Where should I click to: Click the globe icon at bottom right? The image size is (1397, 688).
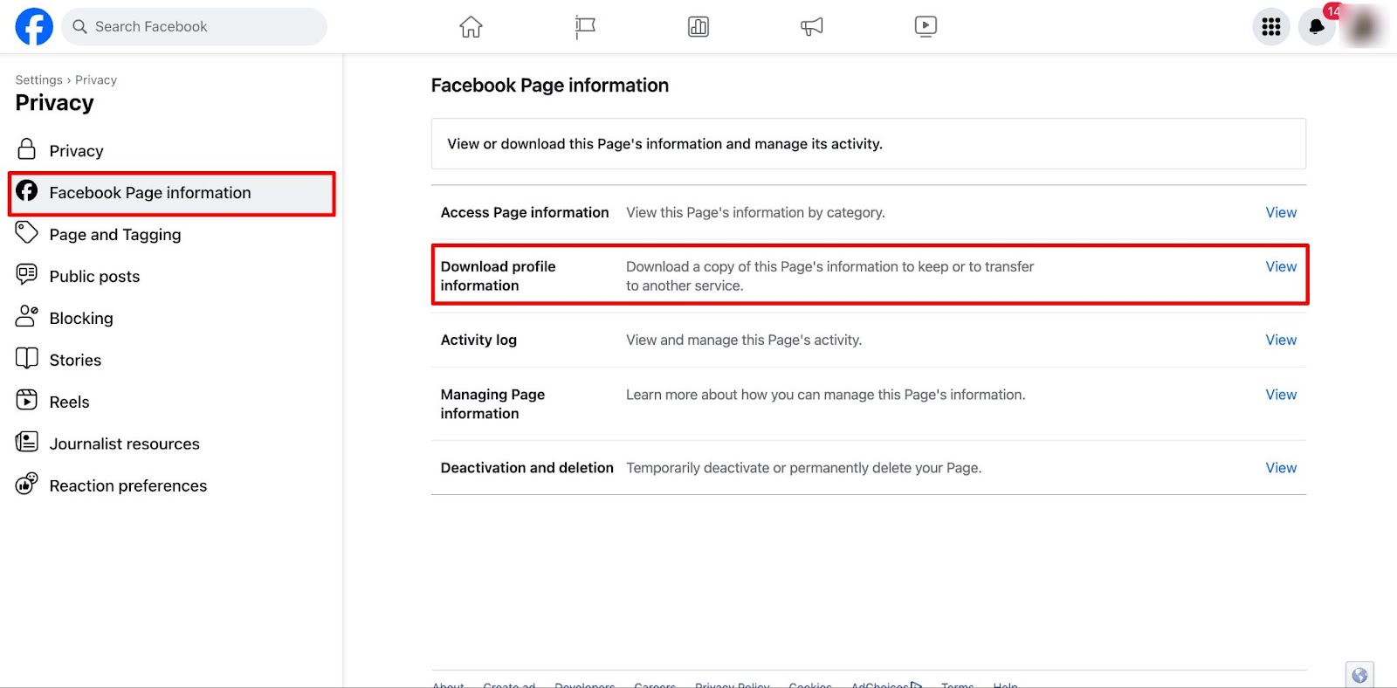[1359, 675]
